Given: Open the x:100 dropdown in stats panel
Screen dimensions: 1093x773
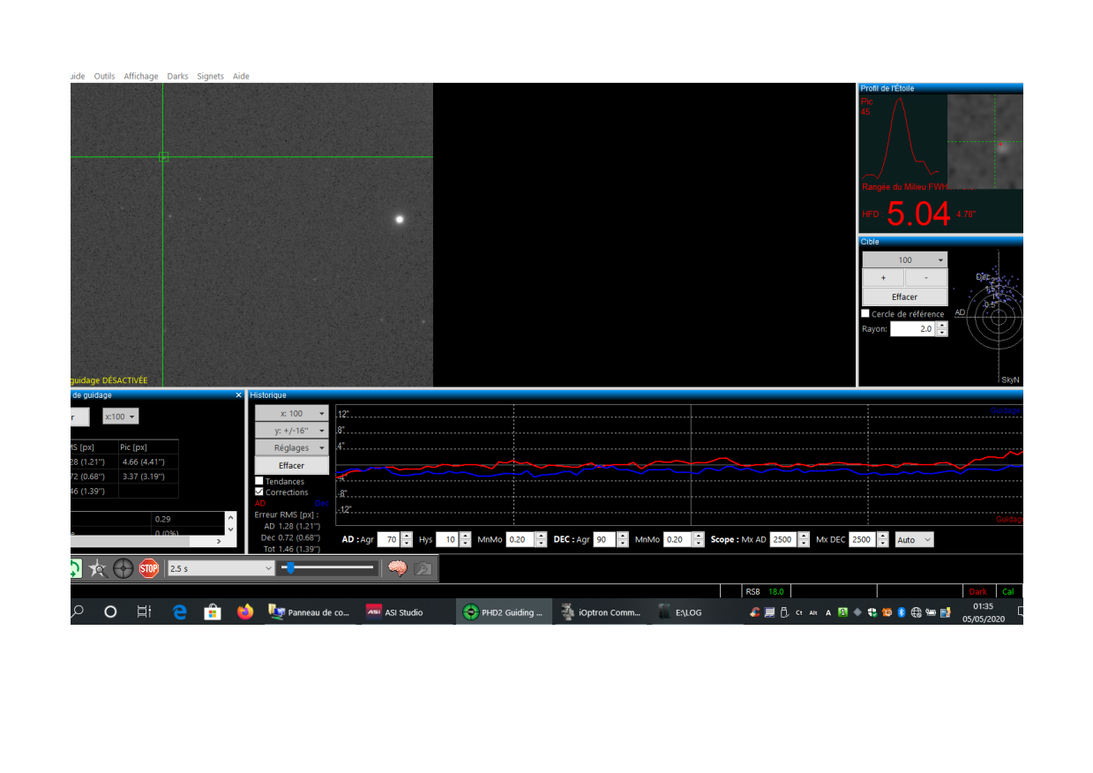Looking at the screenshot, I should (121, 417).
